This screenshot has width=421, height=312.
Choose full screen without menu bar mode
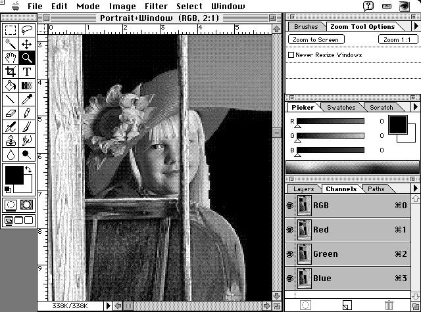[x=28, y=220]
